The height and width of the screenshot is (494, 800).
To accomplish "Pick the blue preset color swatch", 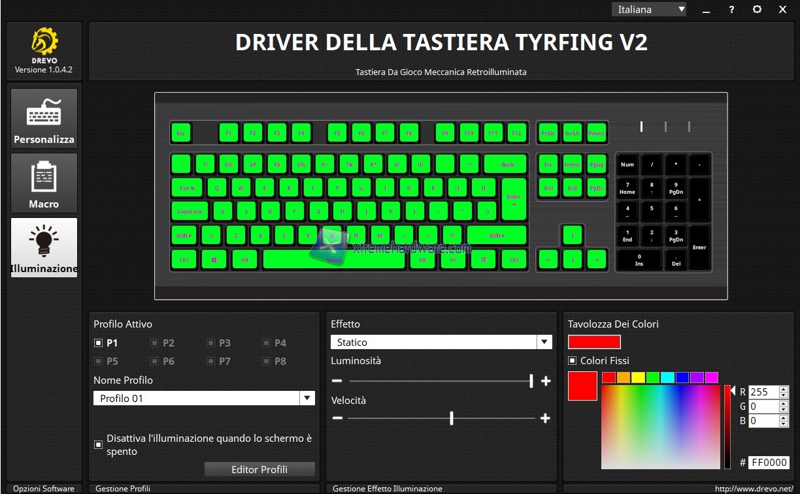I will 682,377.
